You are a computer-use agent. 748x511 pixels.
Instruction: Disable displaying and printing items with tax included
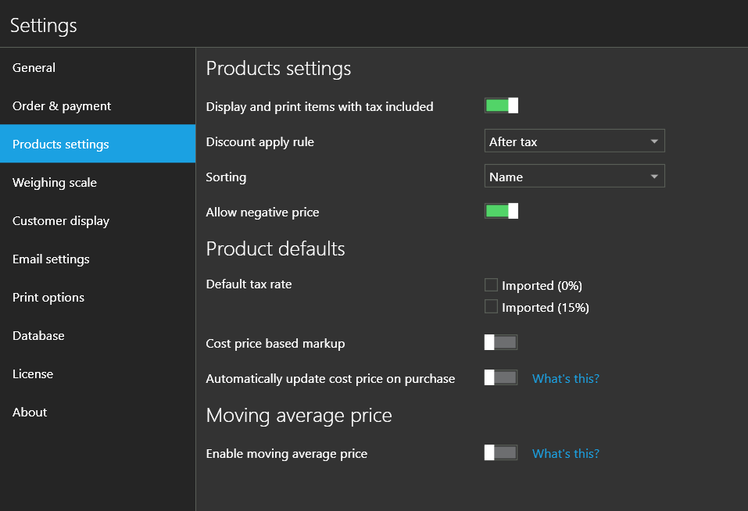[x=501, y=105]
